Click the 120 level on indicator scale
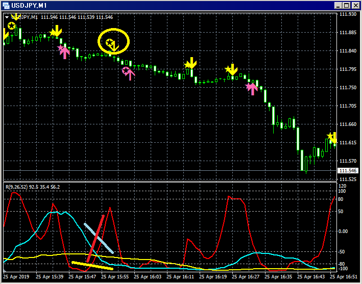Screen dimensions: 362x284 point(342,186)
